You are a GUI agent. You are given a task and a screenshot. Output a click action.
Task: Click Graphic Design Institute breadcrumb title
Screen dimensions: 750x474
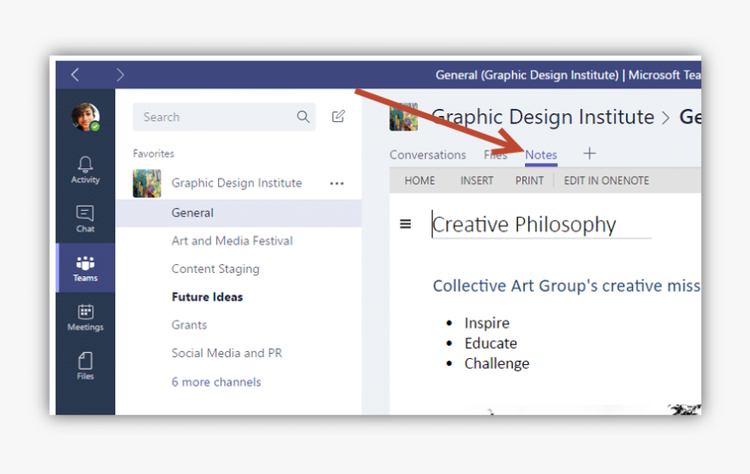click(542, 117)
